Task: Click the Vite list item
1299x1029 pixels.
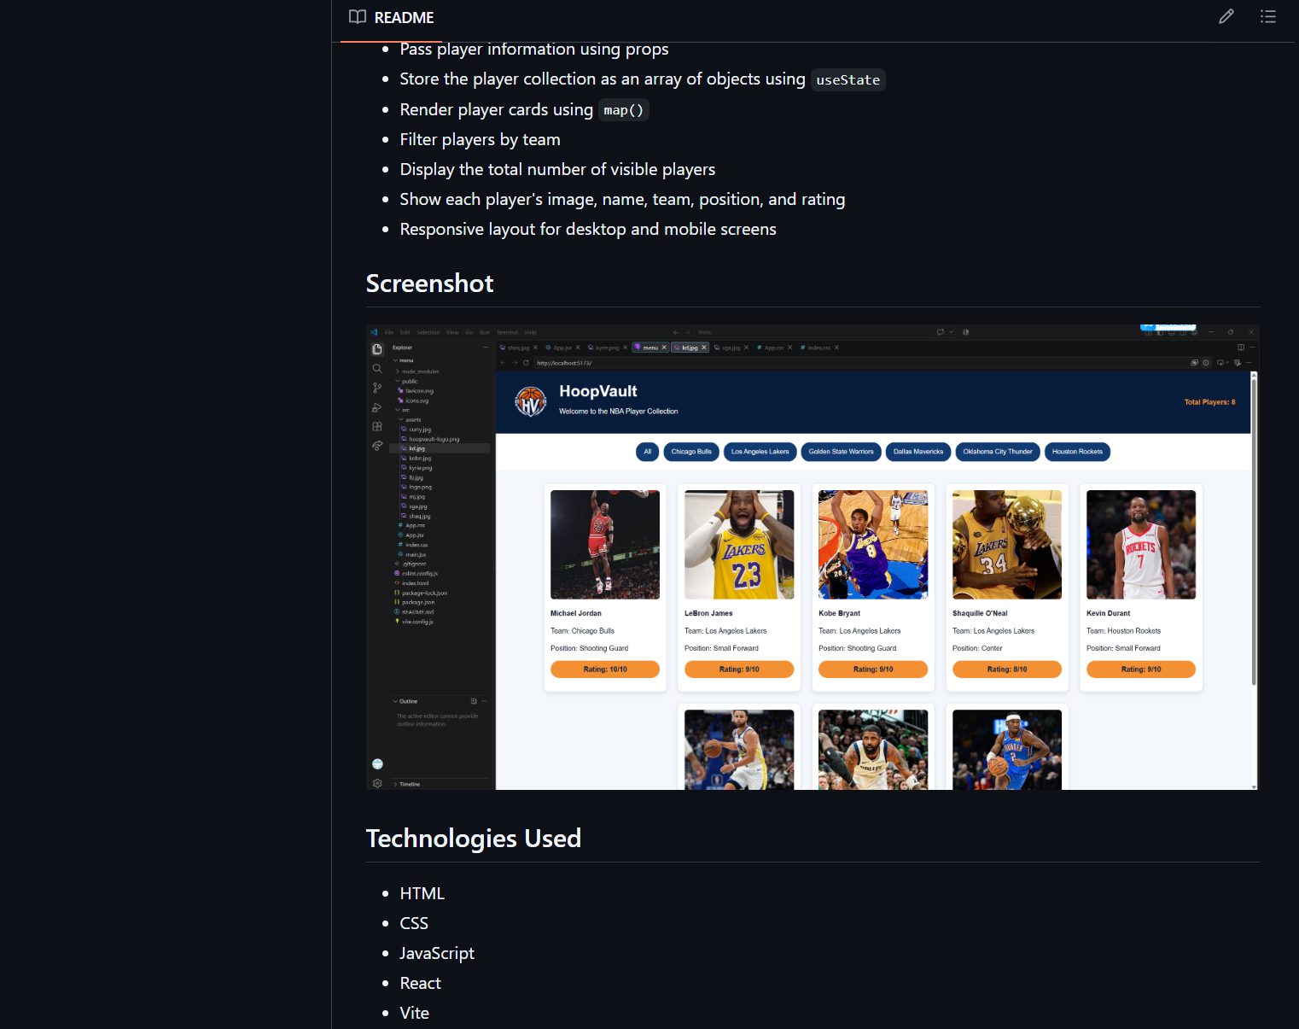Action: pos(414,1013)
